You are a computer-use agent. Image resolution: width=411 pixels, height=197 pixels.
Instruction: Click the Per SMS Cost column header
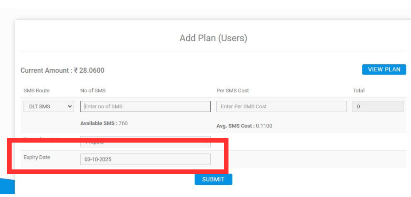coord(233,91)
